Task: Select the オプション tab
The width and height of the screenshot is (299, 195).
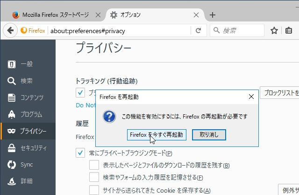Action: pos(155,15)
